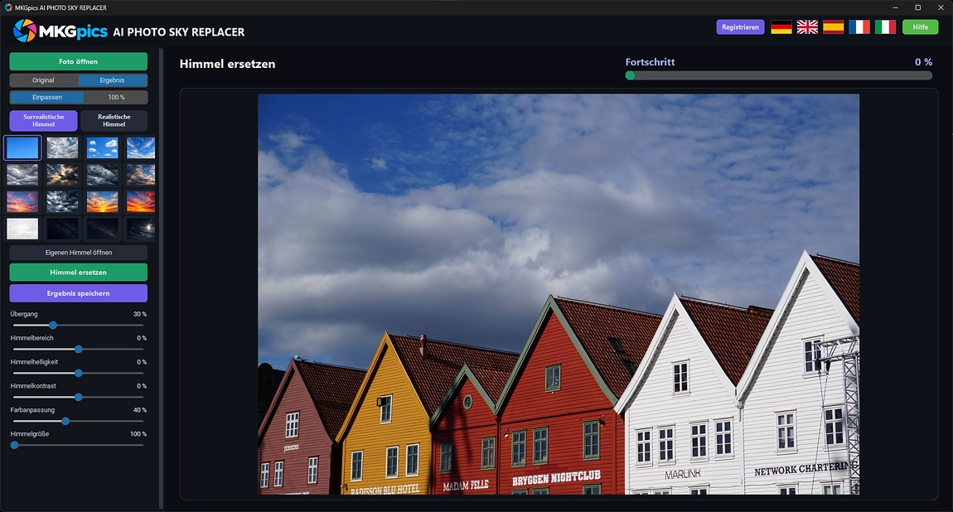Screen dimensions: 953x512
Task: Click the Farbanpassung 40 % value
Action: pos(140,410)
